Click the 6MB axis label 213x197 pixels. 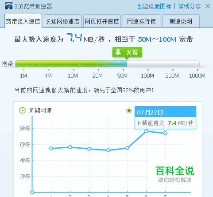click(x=25, y=145)
